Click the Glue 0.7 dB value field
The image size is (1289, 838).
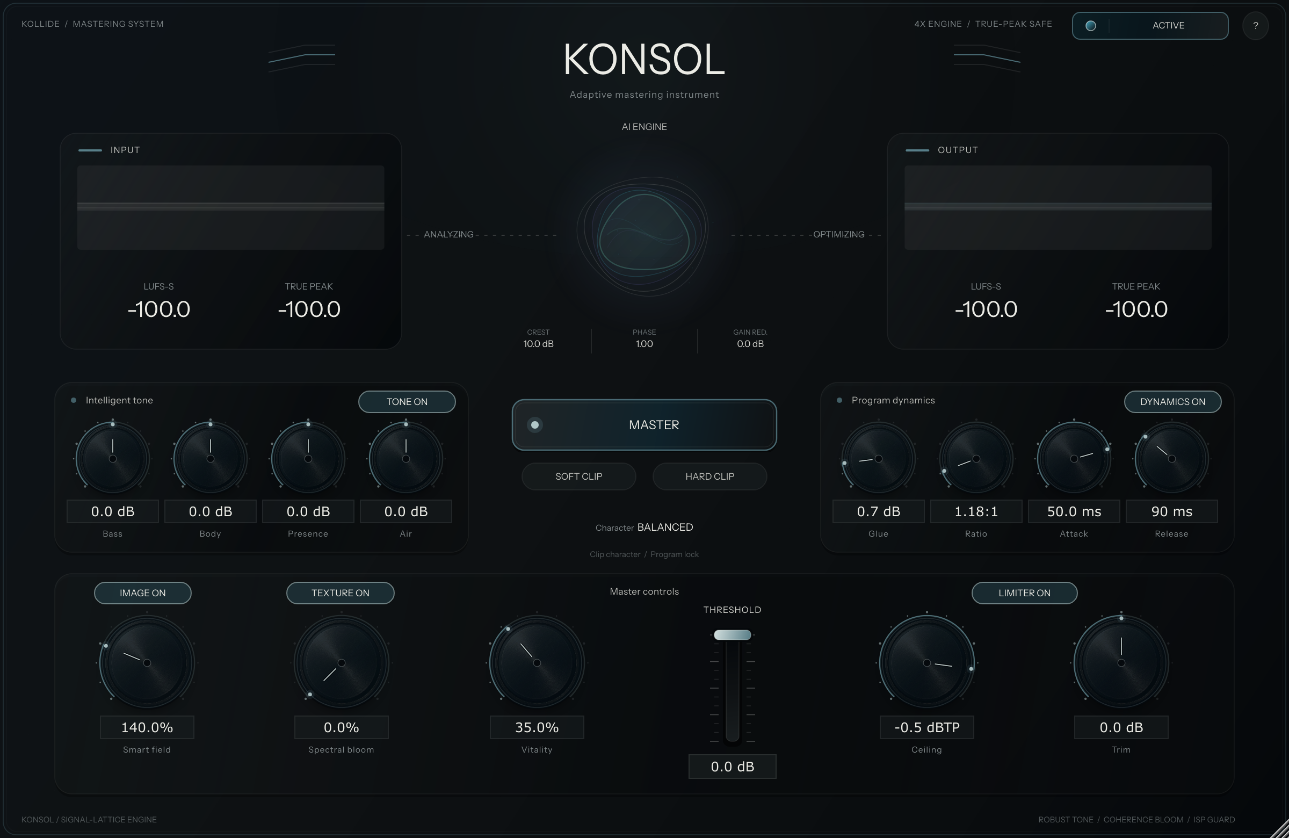pos(879,511)
